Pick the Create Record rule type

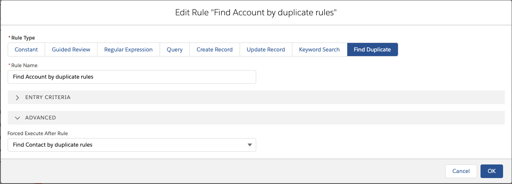[x=215, y=50]
